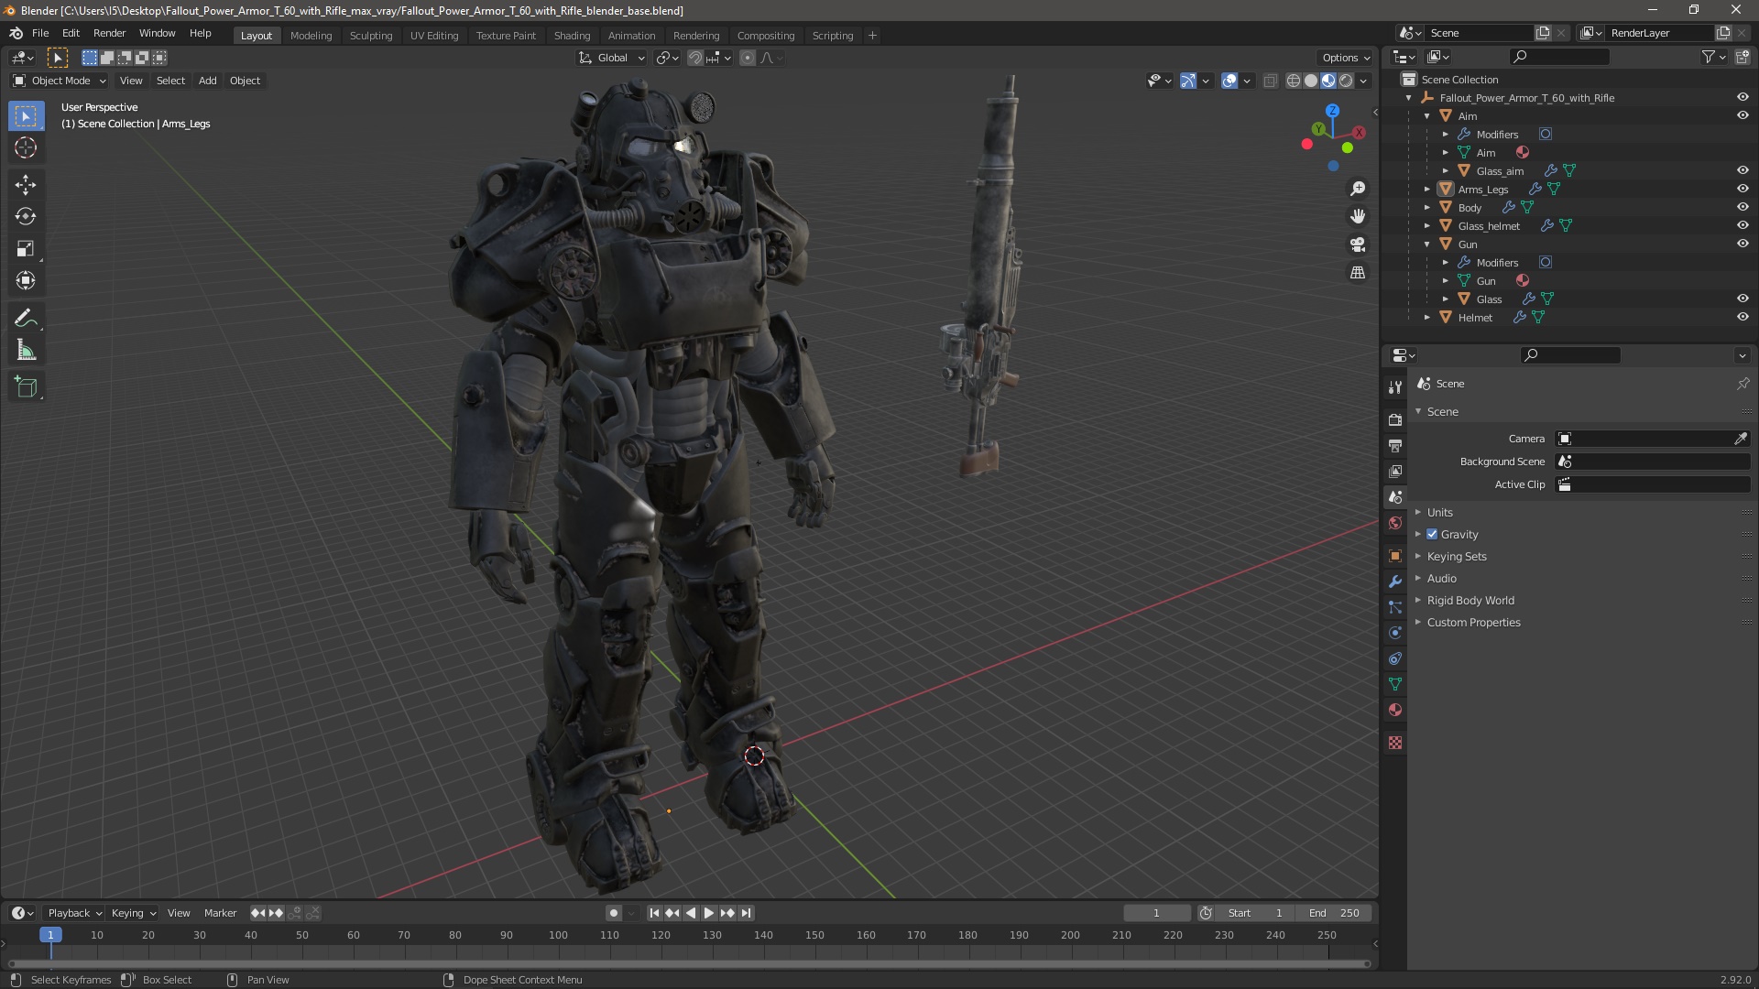This screenshot has height=989, width=1759.
Task: Expand the Units panel
Action: tap(1439, 513)
